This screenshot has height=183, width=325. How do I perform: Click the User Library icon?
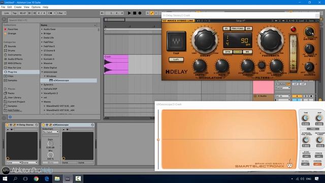click(6, 98)
